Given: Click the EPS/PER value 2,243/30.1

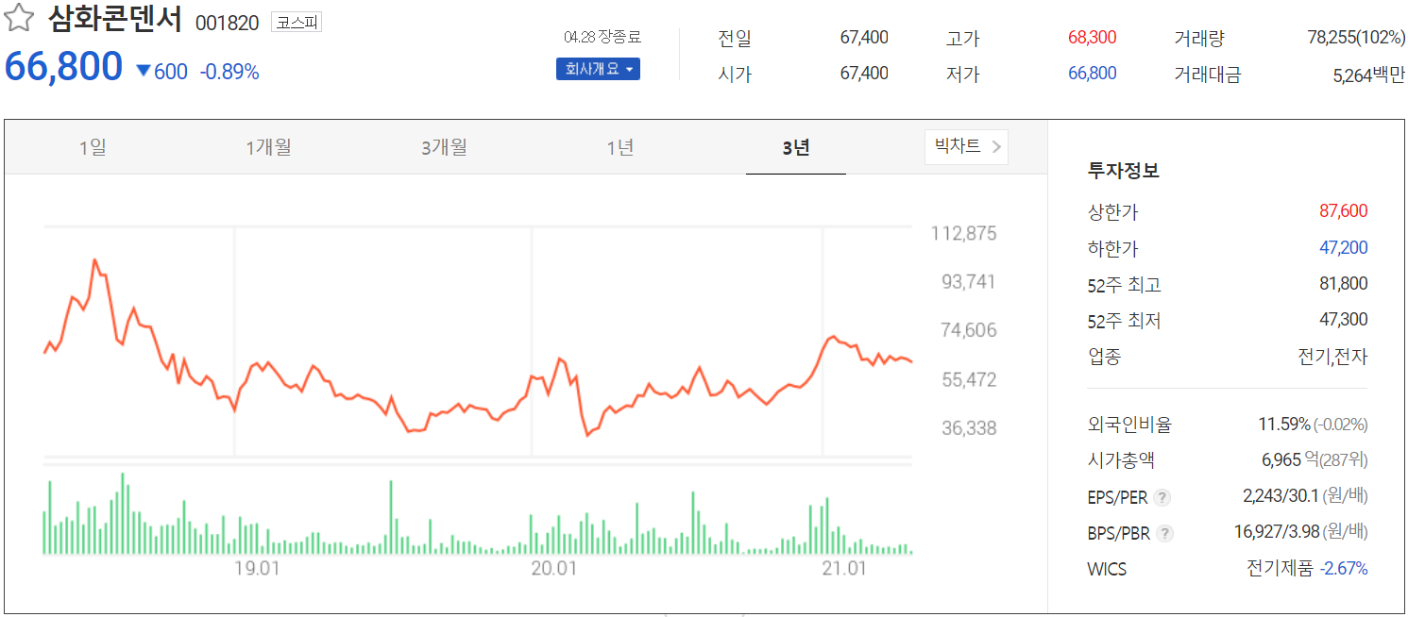Looking at the screenshot, I should [x=1281, y=496].
